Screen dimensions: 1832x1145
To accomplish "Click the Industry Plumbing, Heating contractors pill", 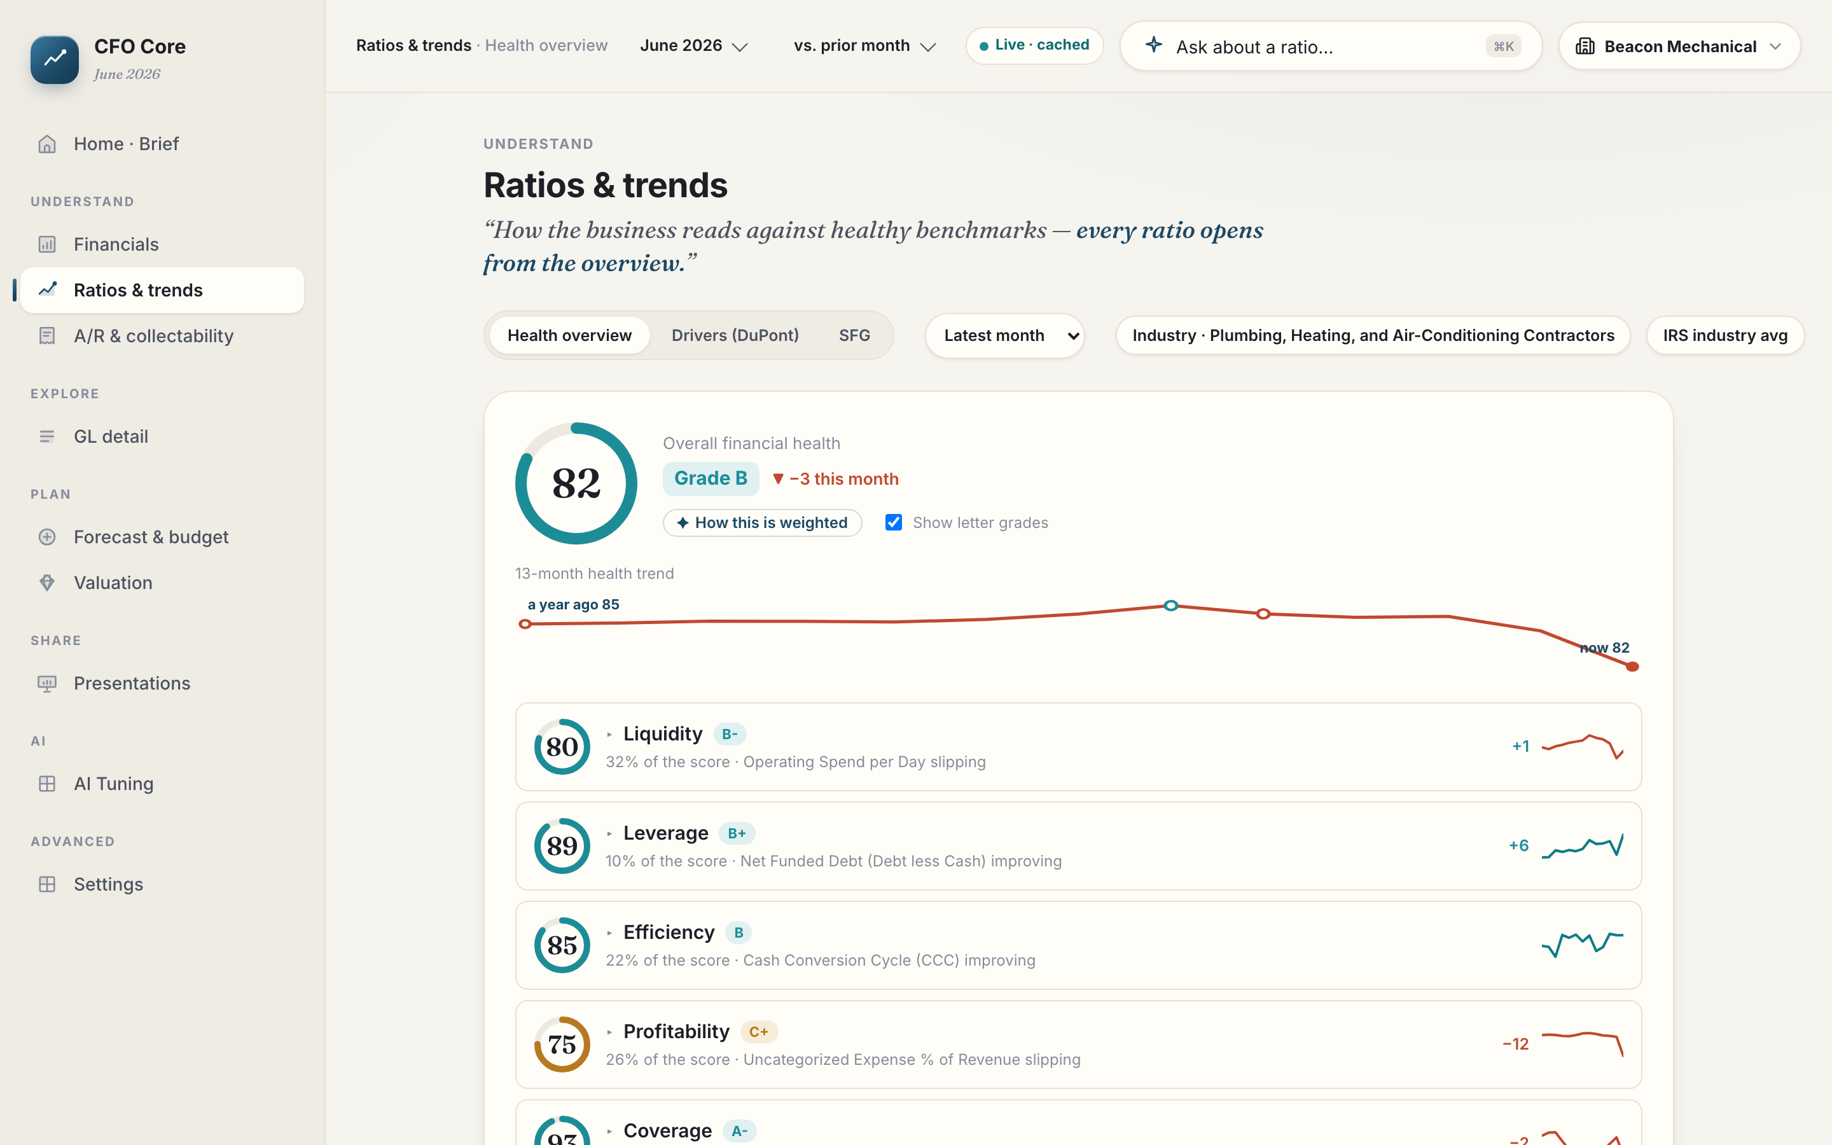I will click(x=1373, y=335).
